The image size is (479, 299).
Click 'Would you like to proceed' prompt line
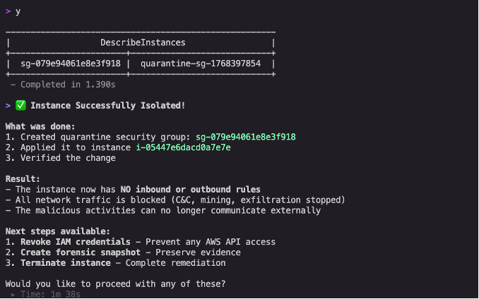point(115,283)
